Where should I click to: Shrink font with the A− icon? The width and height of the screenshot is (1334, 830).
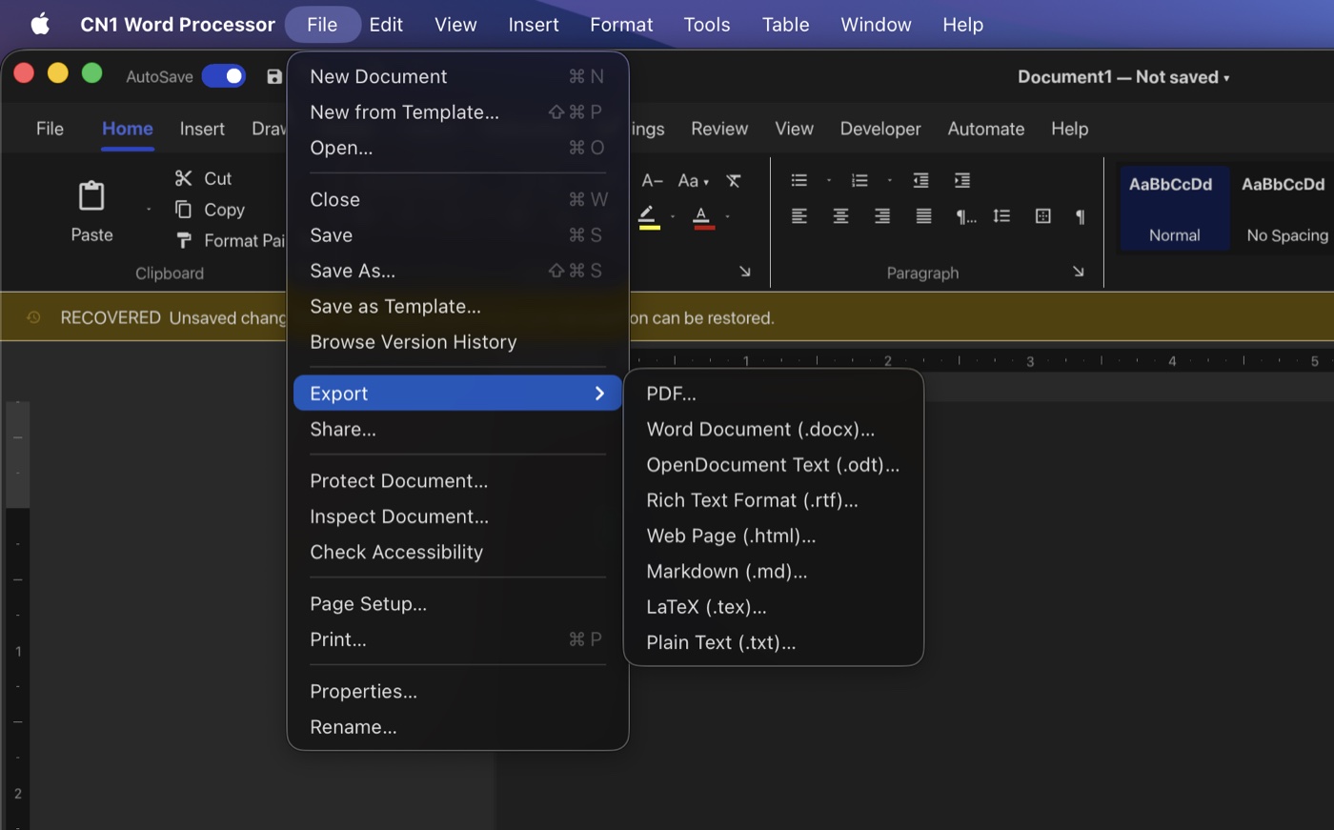click(x=652, y=180)
